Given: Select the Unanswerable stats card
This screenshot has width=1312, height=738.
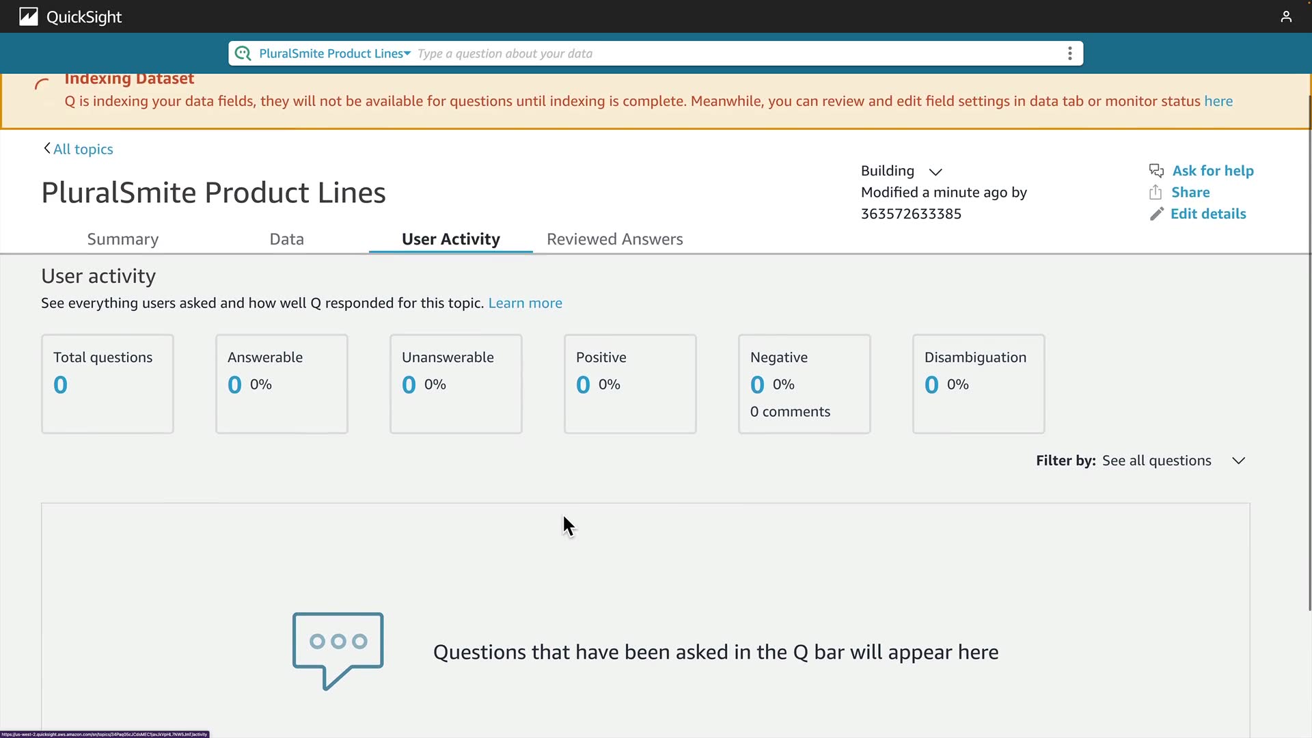Looking at the screenshot, I should 456,383.
